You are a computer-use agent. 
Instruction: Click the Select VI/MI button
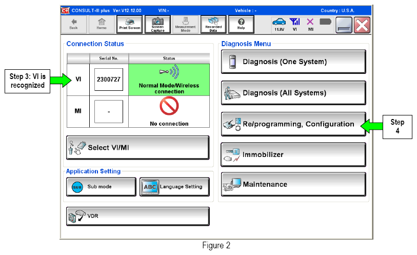[138, 148]
